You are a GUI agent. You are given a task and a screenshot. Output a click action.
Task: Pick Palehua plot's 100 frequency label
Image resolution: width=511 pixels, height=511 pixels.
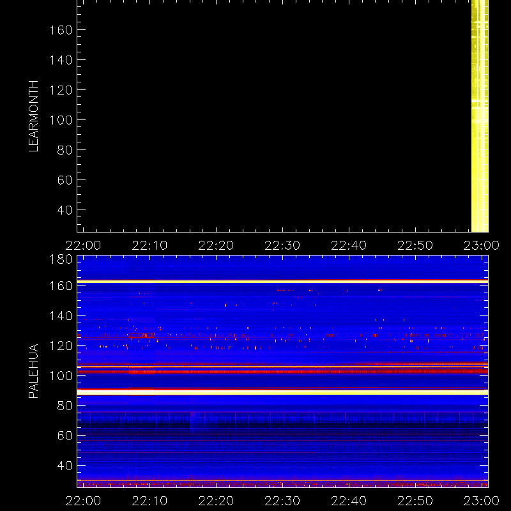(x=61, y=376)
